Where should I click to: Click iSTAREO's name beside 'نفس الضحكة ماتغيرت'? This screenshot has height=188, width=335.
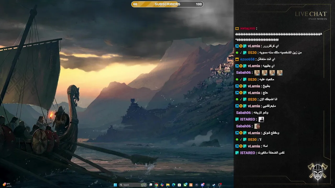247,153
